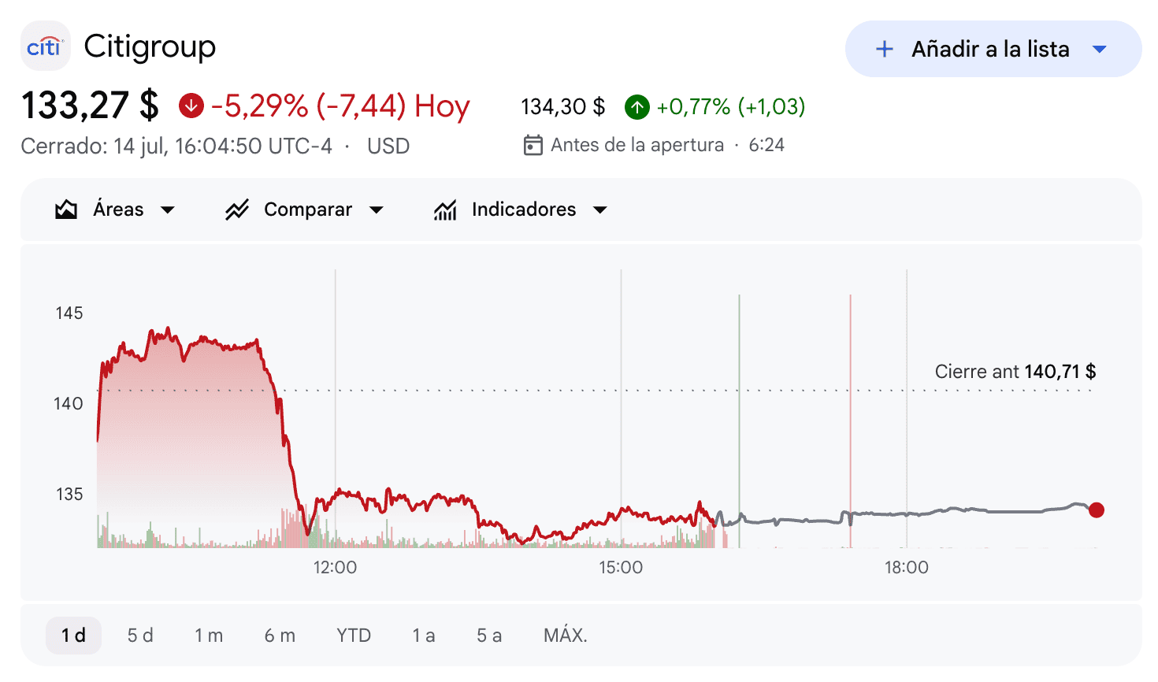This screenshot has width=1158, height=682.
Task: Click the Indicadores chart icon
Action: point(445,209)
